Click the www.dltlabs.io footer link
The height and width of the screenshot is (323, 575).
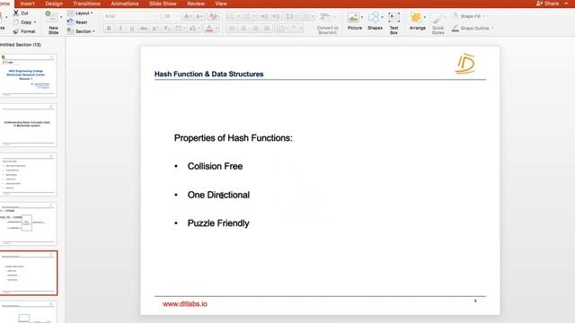point(185,304)
